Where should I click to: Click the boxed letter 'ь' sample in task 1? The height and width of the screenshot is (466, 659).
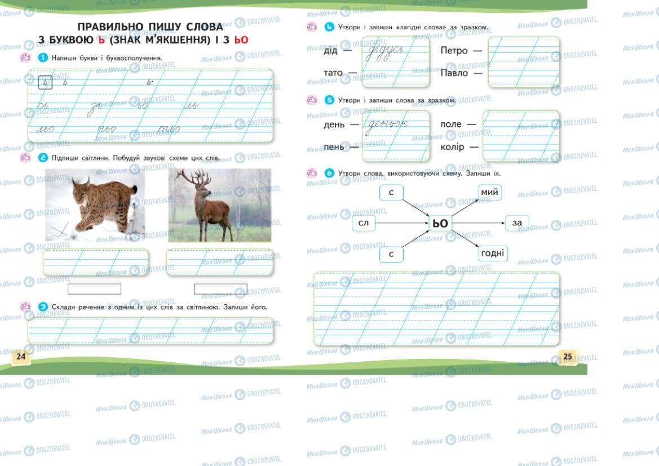pos(45,82)
